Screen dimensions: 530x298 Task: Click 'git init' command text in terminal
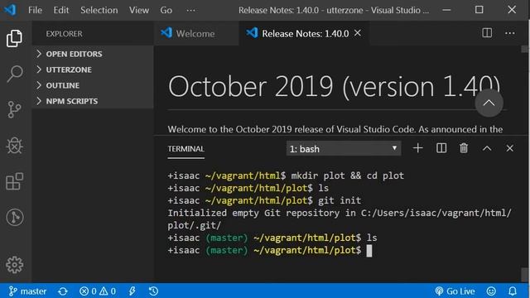point(340,200)
